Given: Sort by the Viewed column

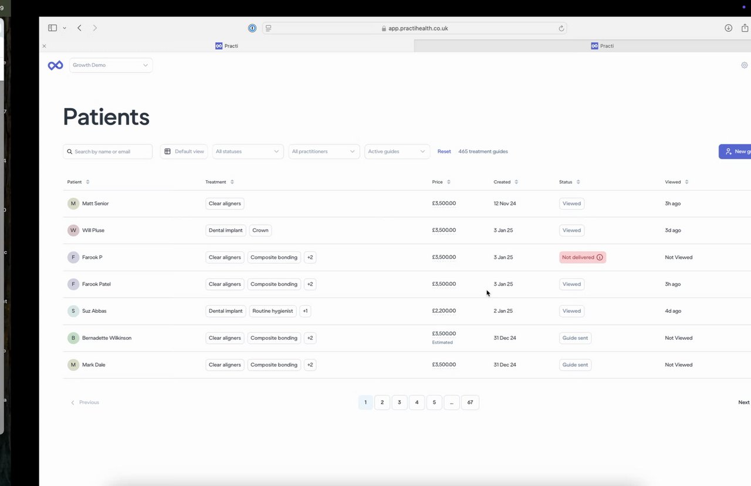Looking at the screenshot, I should point(676,182).
